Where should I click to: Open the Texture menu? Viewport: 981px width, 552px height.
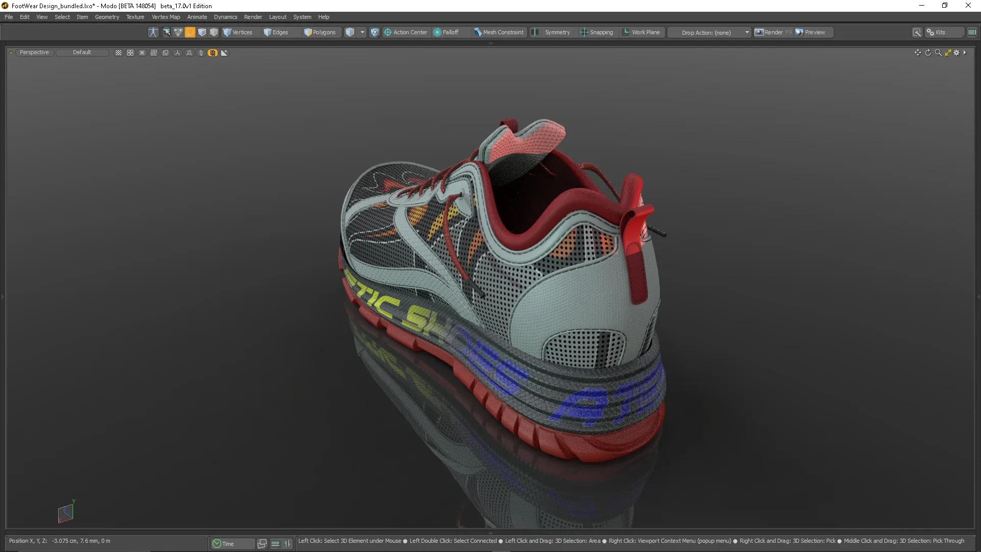coord(135,17)
